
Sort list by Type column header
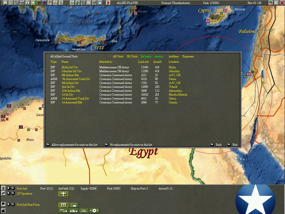53,62
